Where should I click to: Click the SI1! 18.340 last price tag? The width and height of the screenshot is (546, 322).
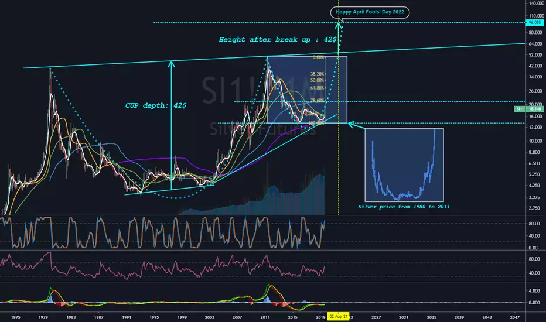tap(528, 109)
